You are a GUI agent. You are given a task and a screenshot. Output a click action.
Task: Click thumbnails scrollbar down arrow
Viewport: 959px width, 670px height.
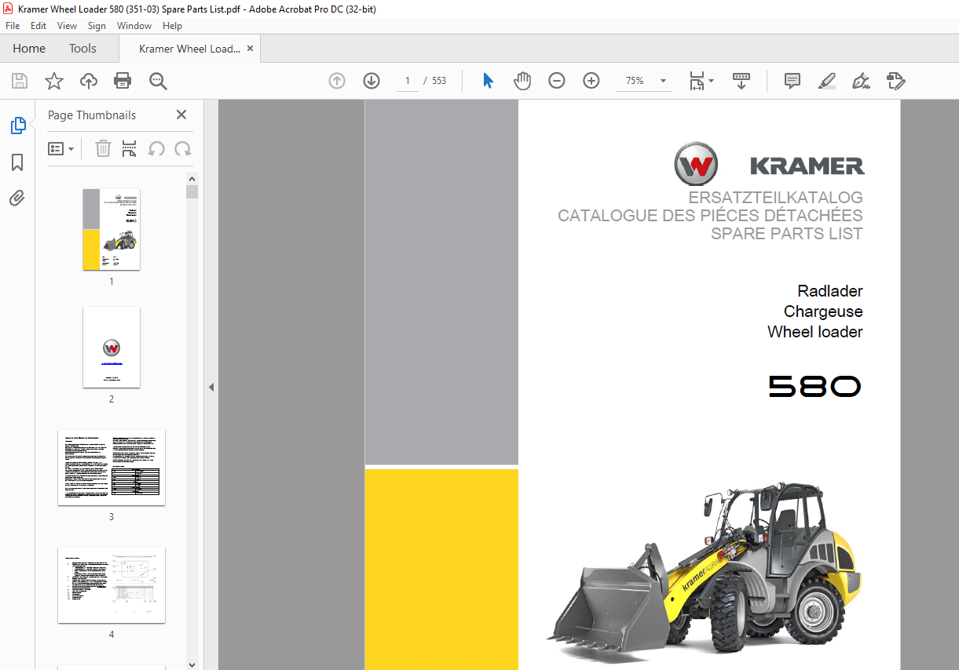click(192, 665)
